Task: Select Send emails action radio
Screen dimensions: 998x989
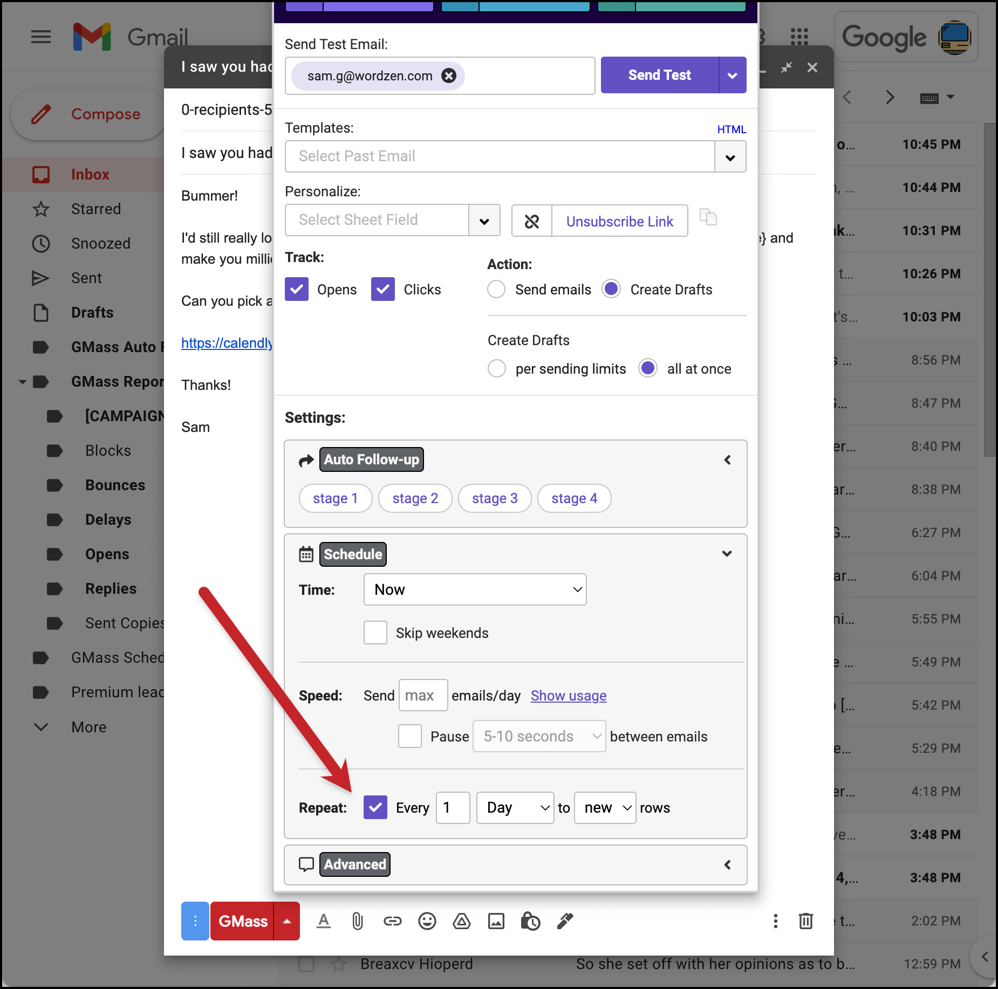Action: click(x=496, y=289)
